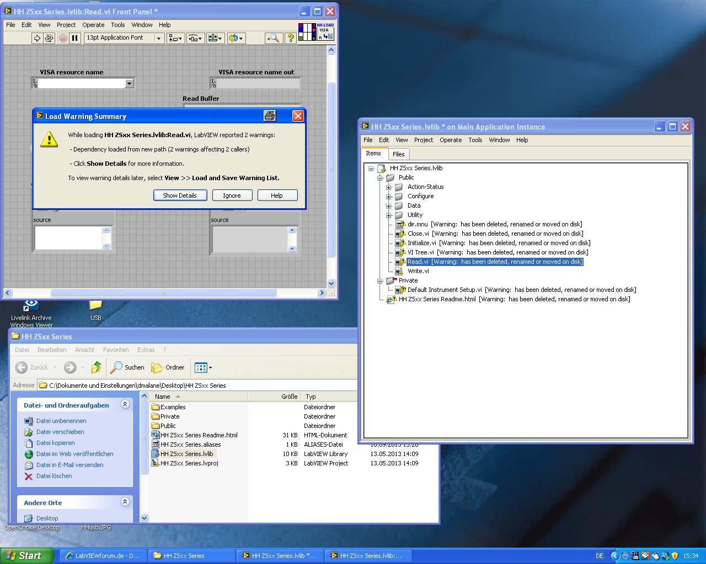Screen dimensions: 706x564
Task: Open the Operate menu in Front Panel window
Action: 93,25
